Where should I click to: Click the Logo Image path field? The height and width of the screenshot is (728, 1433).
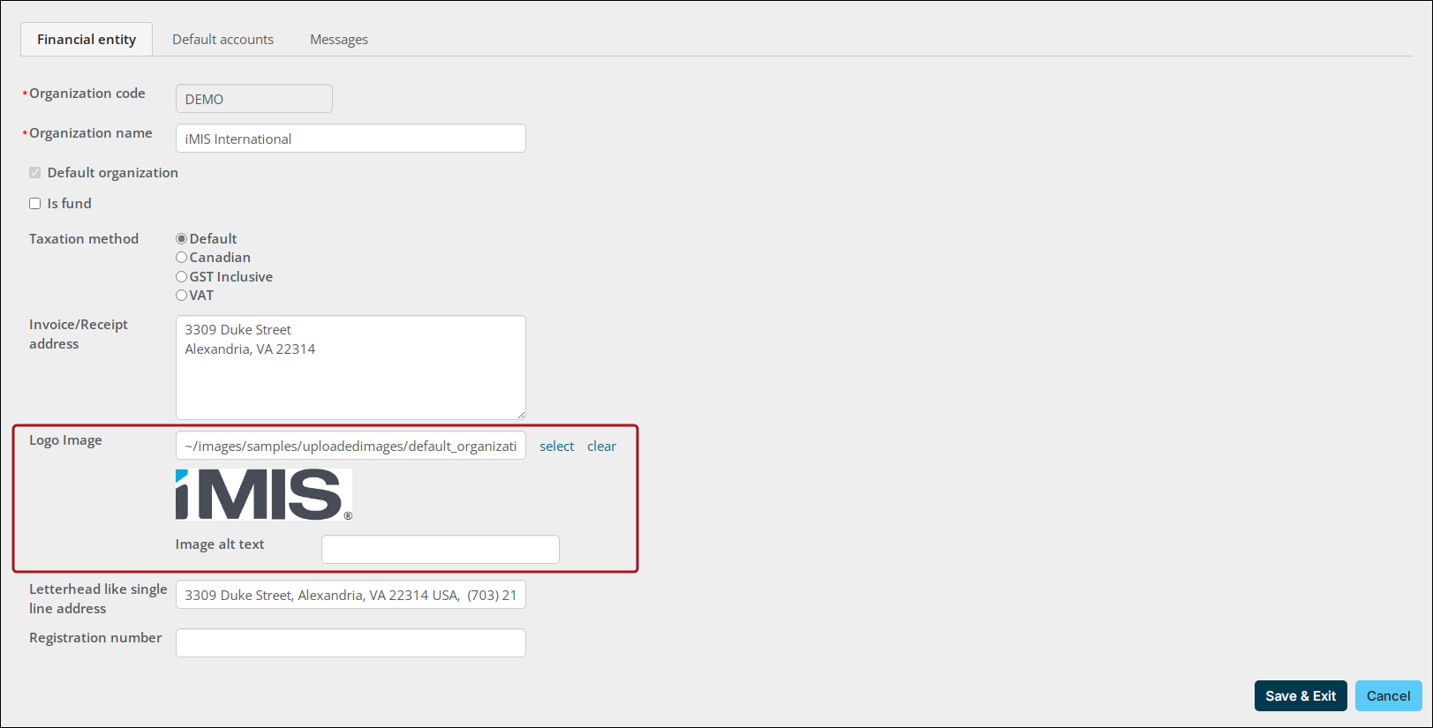[351, 446]
